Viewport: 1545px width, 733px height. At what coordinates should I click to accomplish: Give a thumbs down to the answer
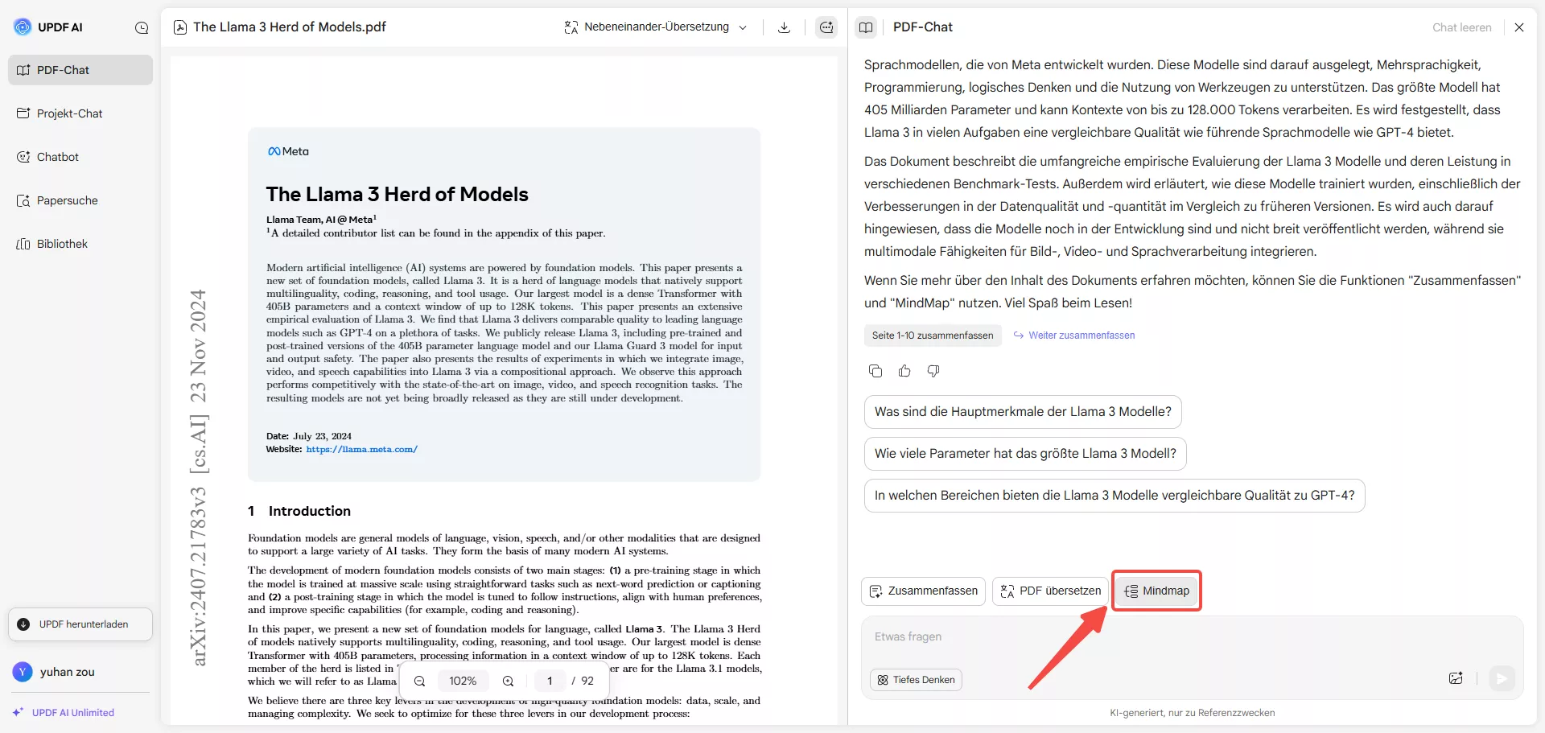click(933, 371)
